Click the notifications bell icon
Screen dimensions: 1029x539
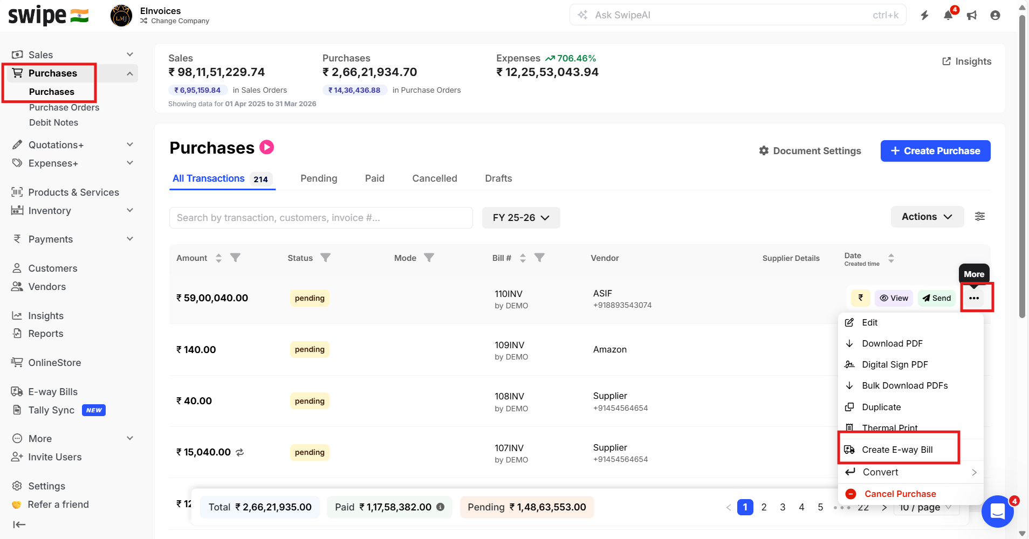pyautogui.click(x=948, y=15)
